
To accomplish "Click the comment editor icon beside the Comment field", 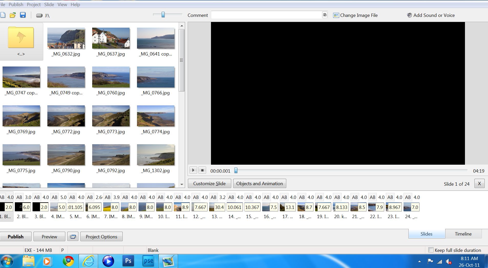I will [x=325, y=15].
